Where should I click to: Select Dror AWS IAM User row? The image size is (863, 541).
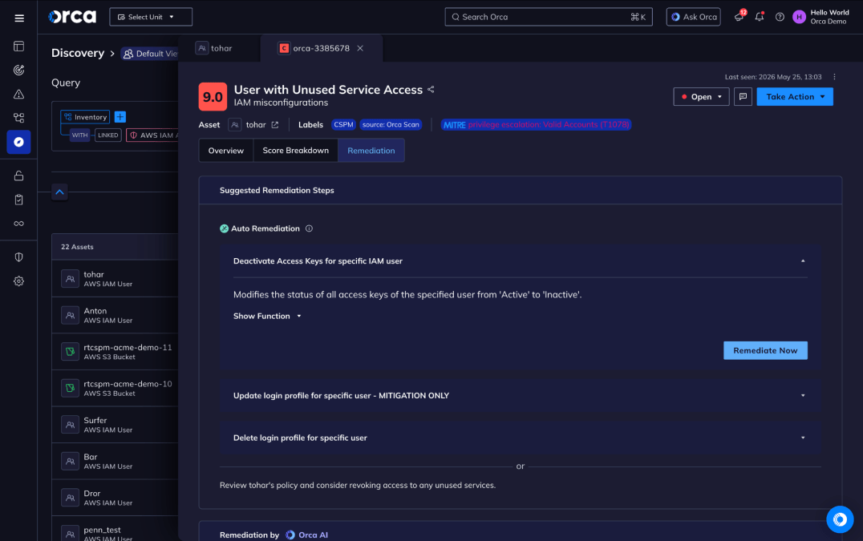115,498
